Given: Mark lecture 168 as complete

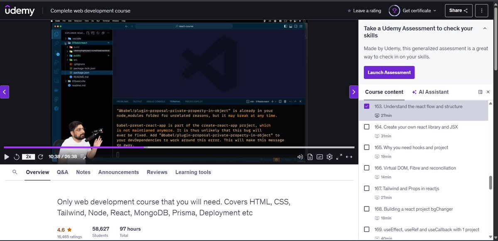Looking at the screenshot, I should click(x=366, y=209).
